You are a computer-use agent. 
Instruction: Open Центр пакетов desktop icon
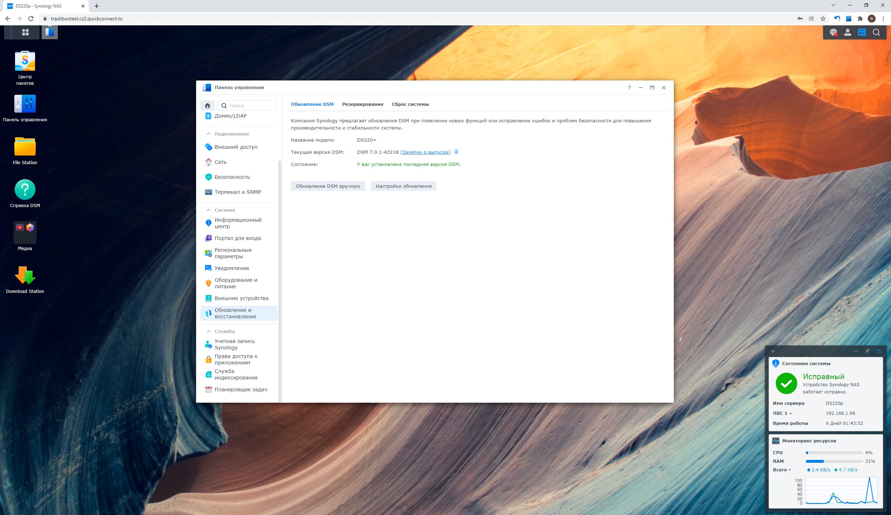click(x=25, y=68)
